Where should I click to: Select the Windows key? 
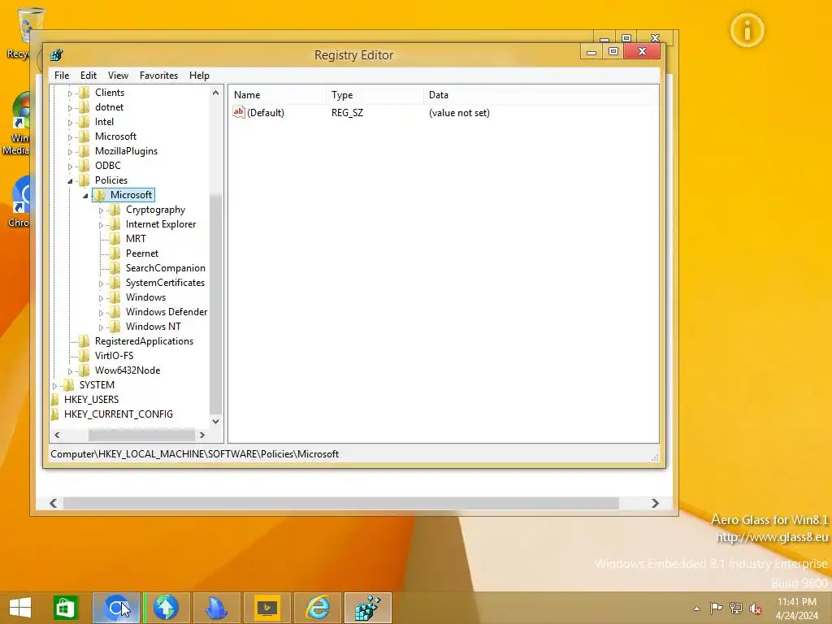(x=146, y=297)
